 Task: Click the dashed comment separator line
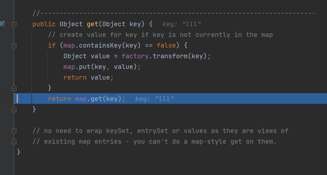(174, 14)
